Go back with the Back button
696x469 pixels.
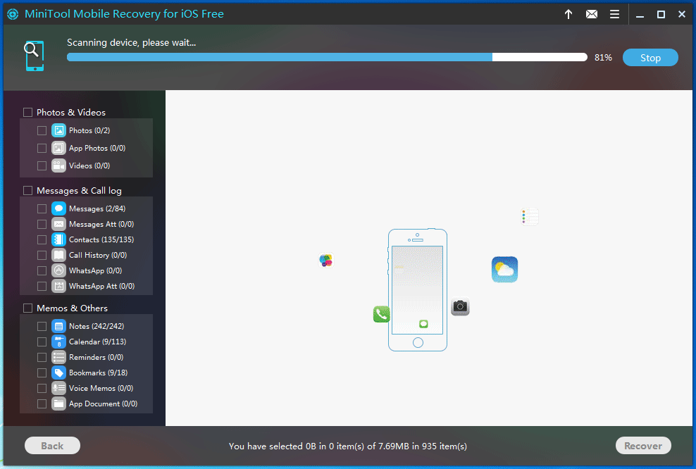click(52, 446)
